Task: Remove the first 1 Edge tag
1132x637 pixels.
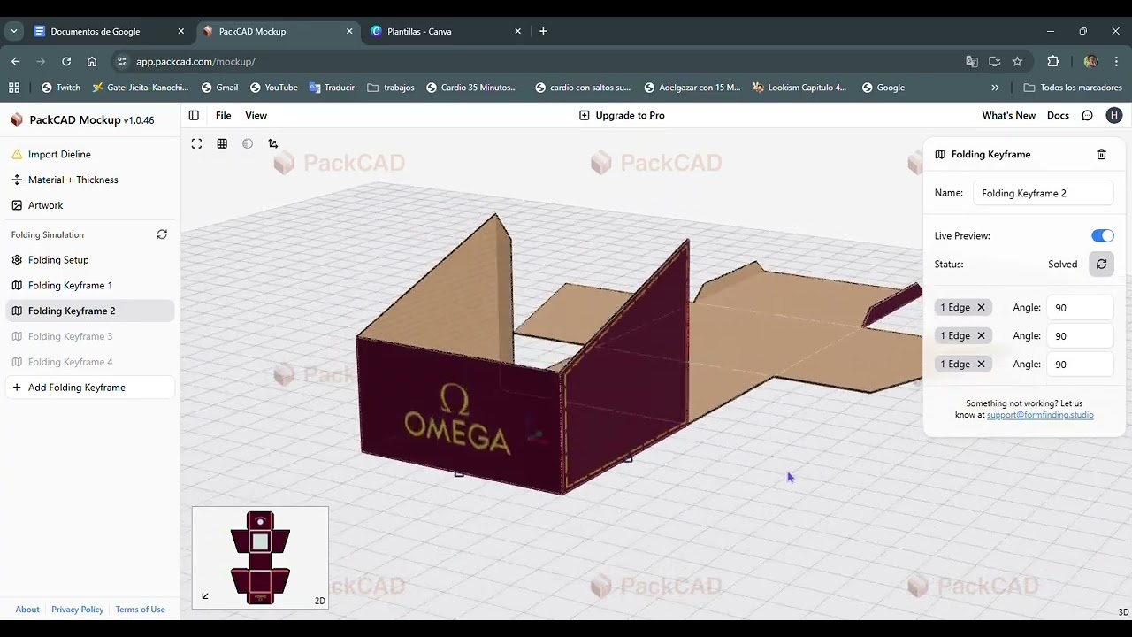Action: pos(981,307)
